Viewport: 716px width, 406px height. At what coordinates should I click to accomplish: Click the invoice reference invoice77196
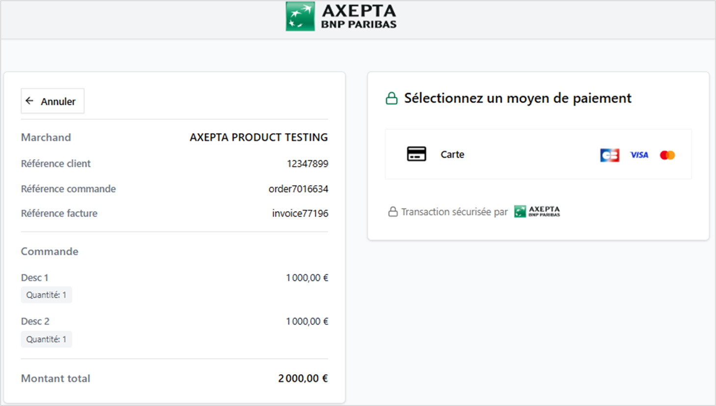(x=300, y=214)
